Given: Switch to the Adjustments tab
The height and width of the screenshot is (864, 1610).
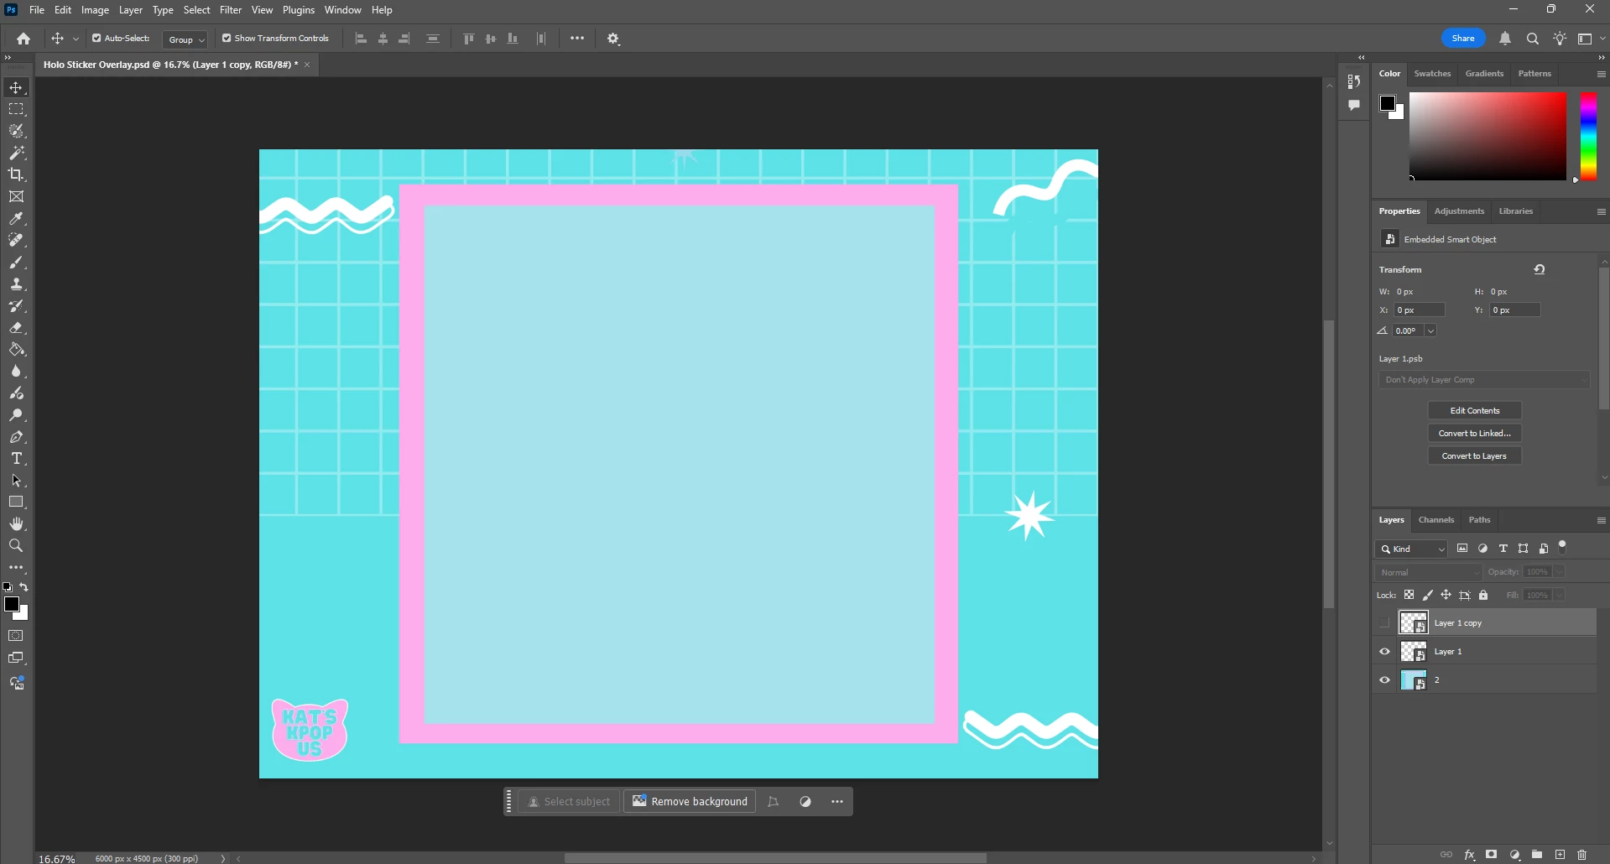Looking at the screenshot, I should click(1459, 211).
